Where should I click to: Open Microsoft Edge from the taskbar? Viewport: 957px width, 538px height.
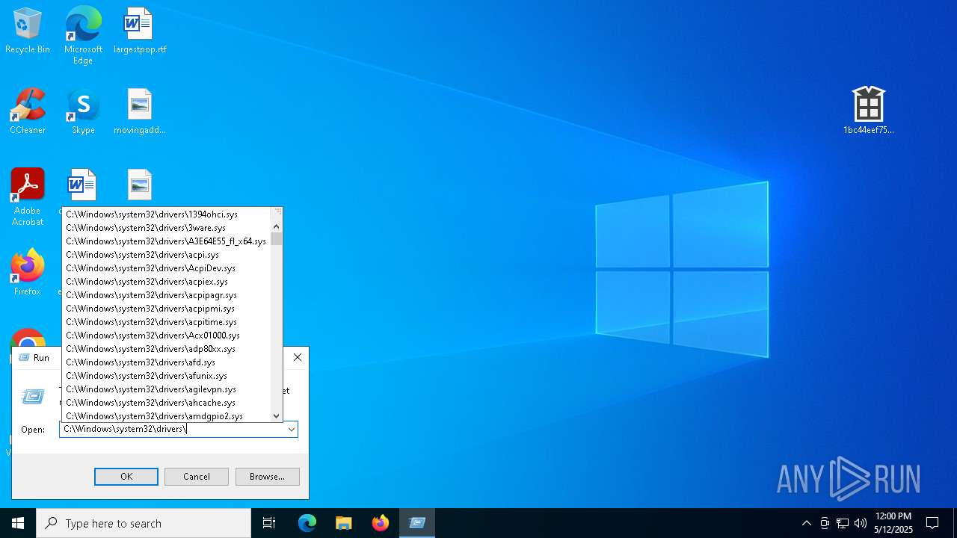click(x=307, y=523)
